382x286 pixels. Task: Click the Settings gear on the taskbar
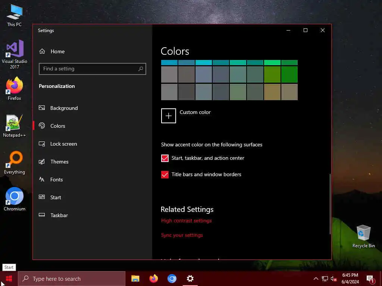pos(190,279)
